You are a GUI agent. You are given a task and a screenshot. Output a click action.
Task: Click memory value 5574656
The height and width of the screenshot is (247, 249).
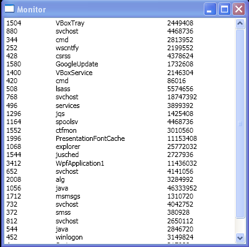tap(180, 89)
